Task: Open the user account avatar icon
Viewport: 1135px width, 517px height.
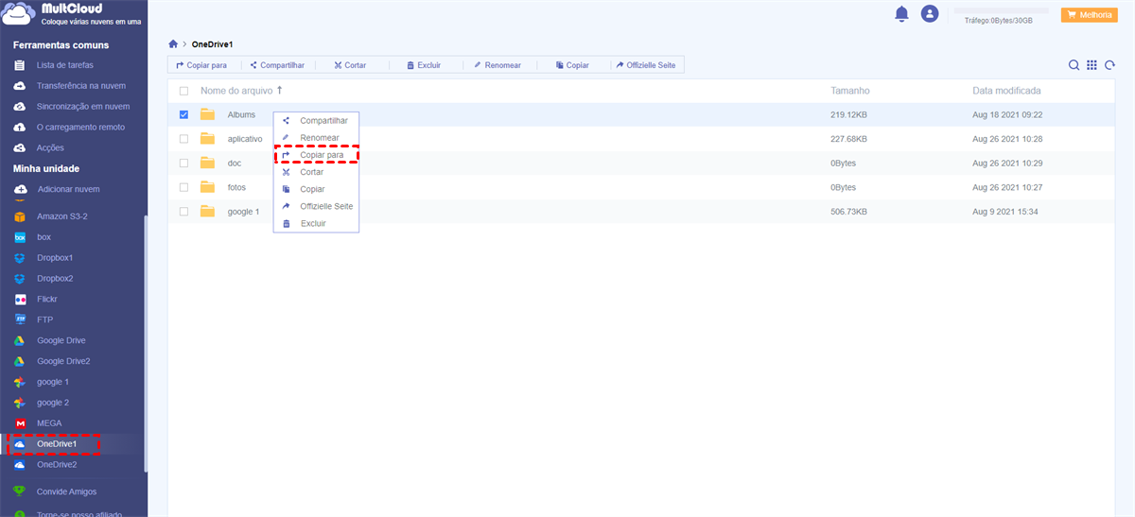Action: click(x=930, y=13)
